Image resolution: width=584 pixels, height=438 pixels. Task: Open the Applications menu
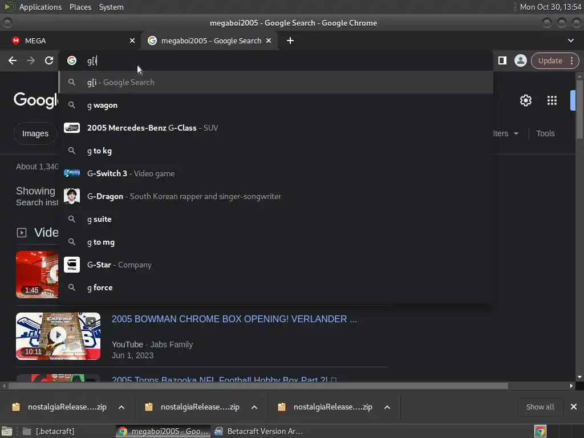[40, 7]
